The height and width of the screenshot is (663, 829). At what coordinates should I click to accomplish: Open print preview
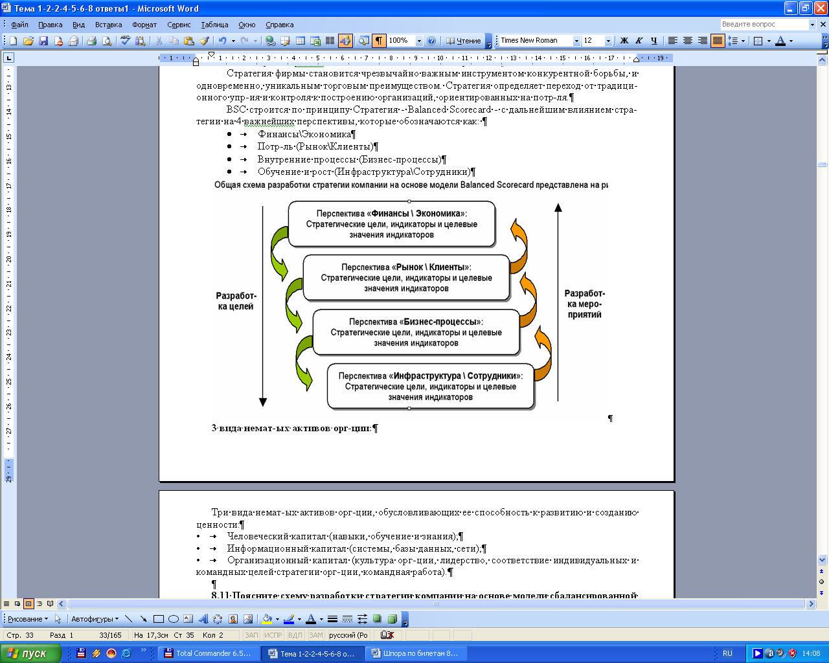pyautogui.click(x=106, y=41)
